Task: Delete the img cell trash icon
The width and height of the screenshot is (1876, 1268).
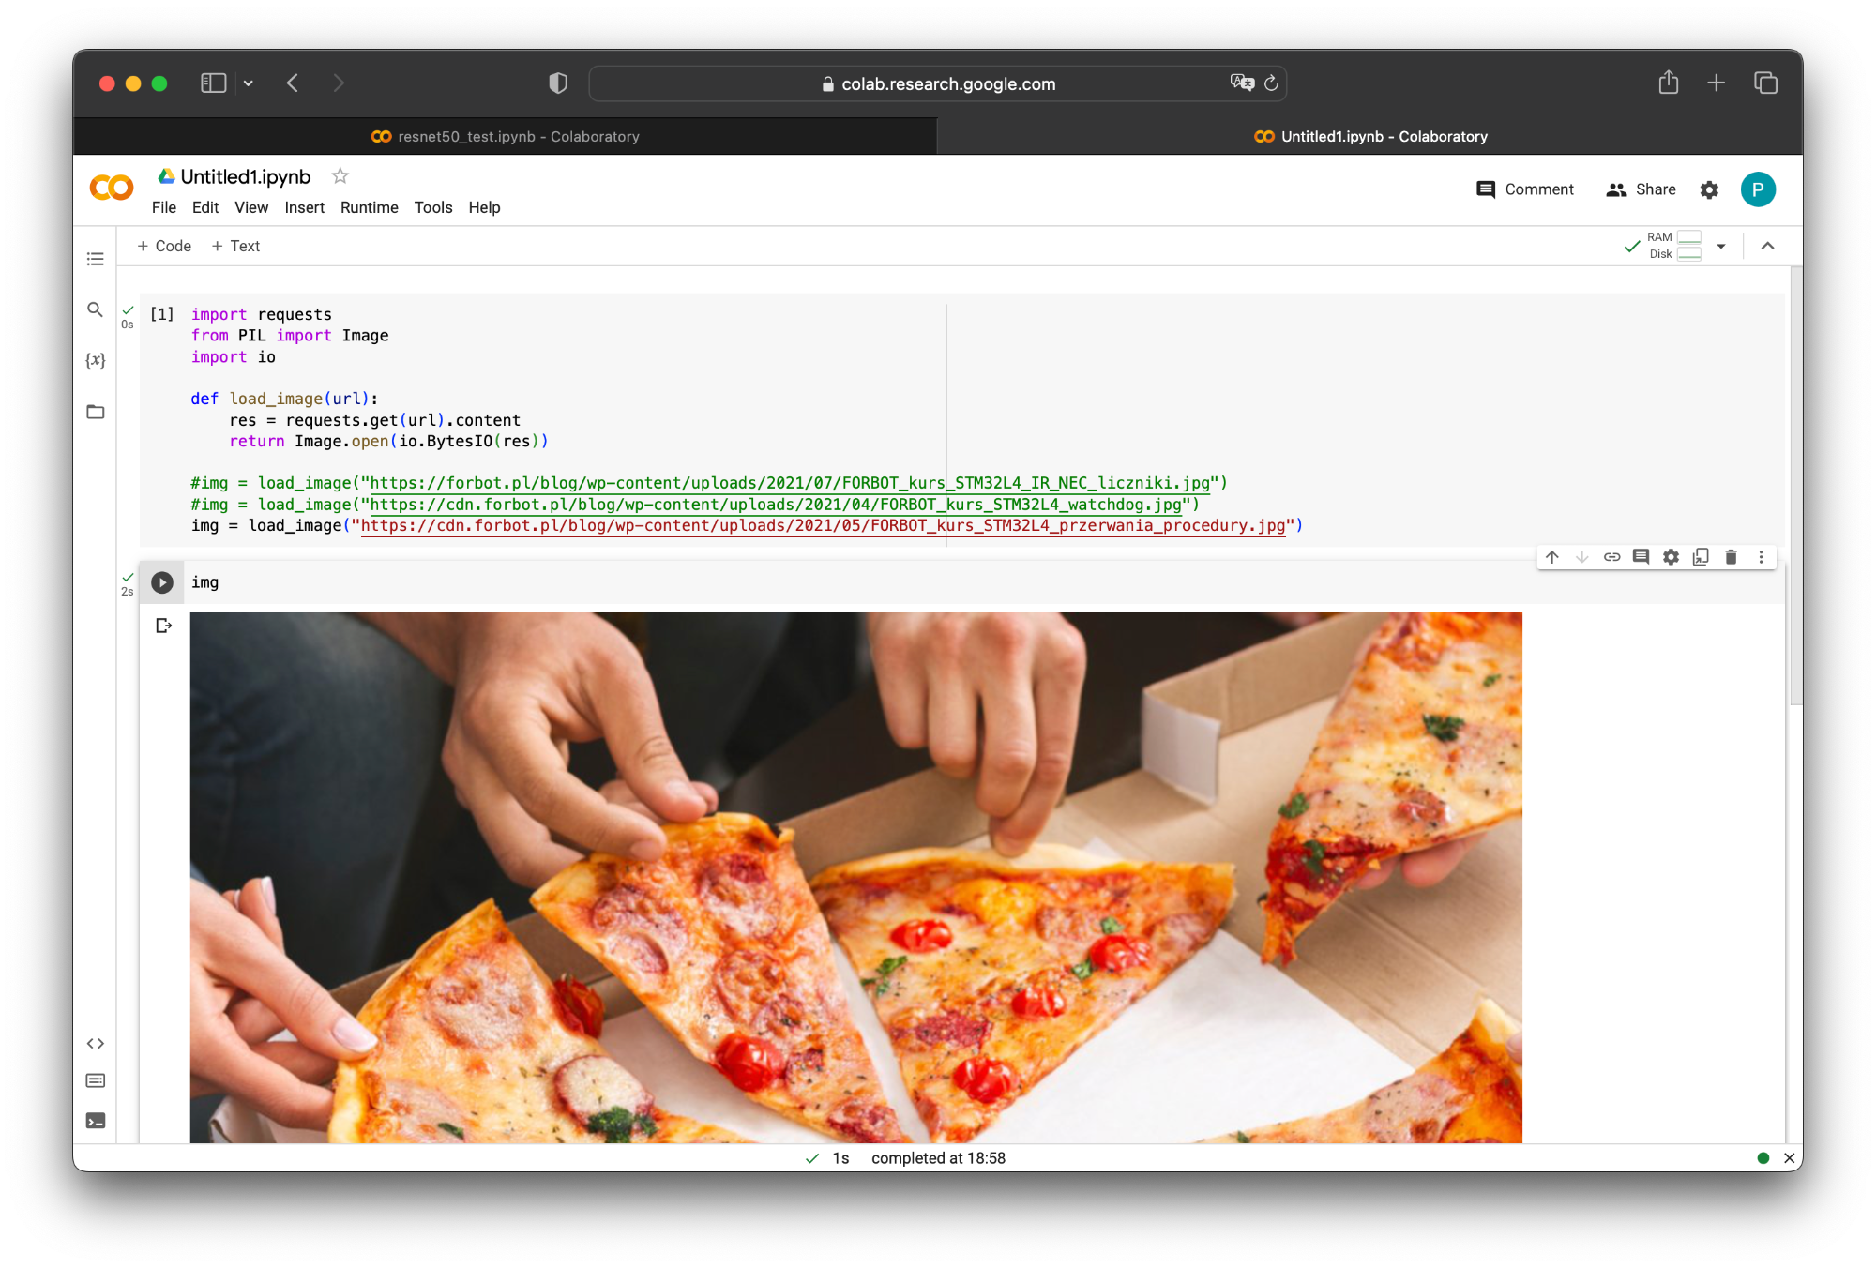Action: click(1731, 557)
